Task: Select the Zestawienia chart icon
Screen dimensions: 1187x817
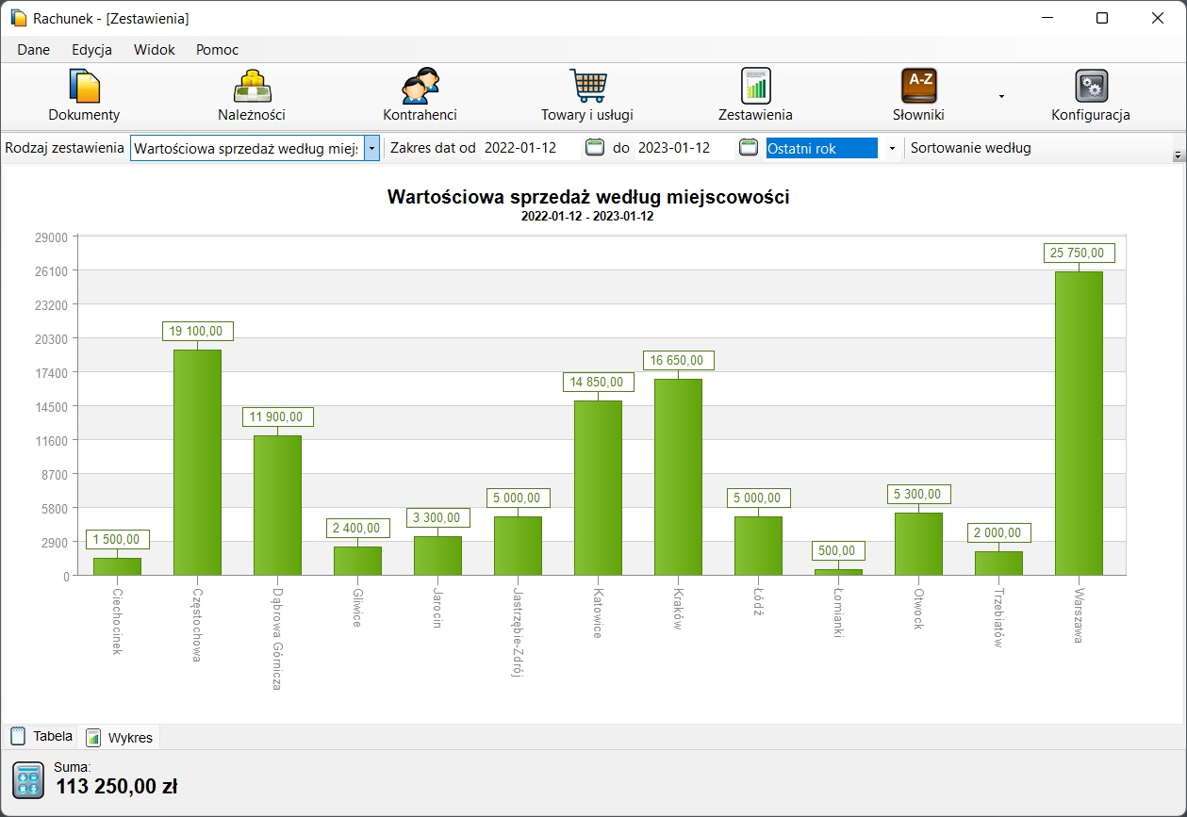Action: 755,87
